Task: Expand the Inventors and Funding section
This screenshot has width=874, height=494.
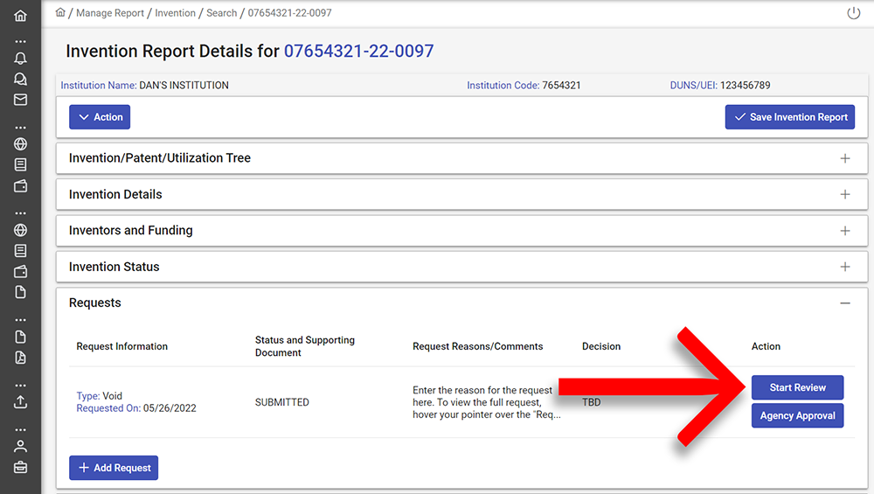Action: click(x=844, y=231)
